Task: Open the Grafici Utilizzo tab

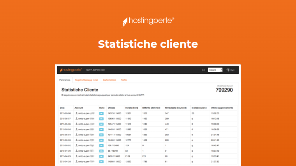Action: pyautogui.click(x=109, y=80)
